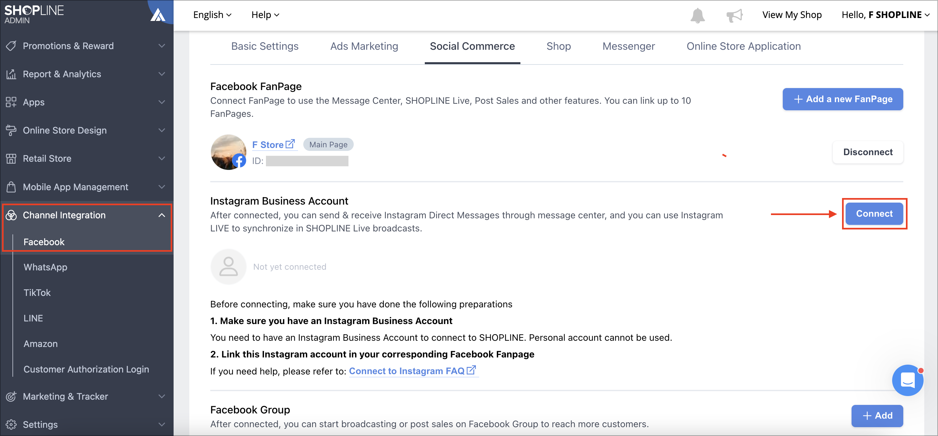Click the Promotions & Reward tag icon

pos(11,46)
